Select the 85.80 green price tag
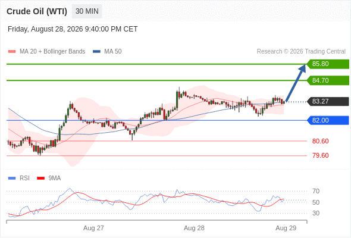The width and height of the screenshot is (351, 238). tap(328, 64)
